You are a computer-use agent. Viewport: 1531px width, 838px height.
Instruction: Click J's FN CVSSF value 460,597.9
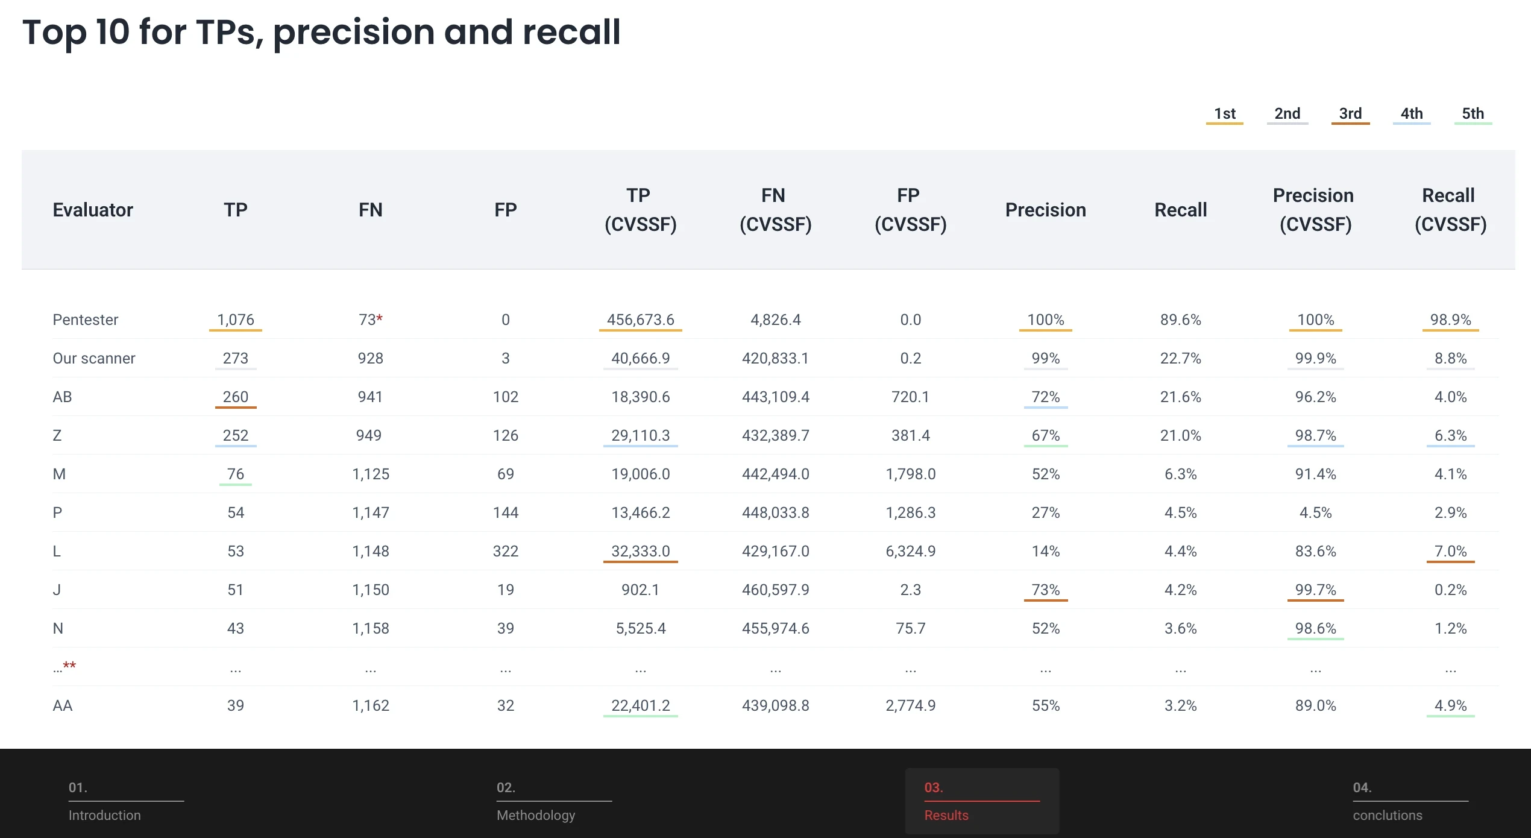(775, 590)
